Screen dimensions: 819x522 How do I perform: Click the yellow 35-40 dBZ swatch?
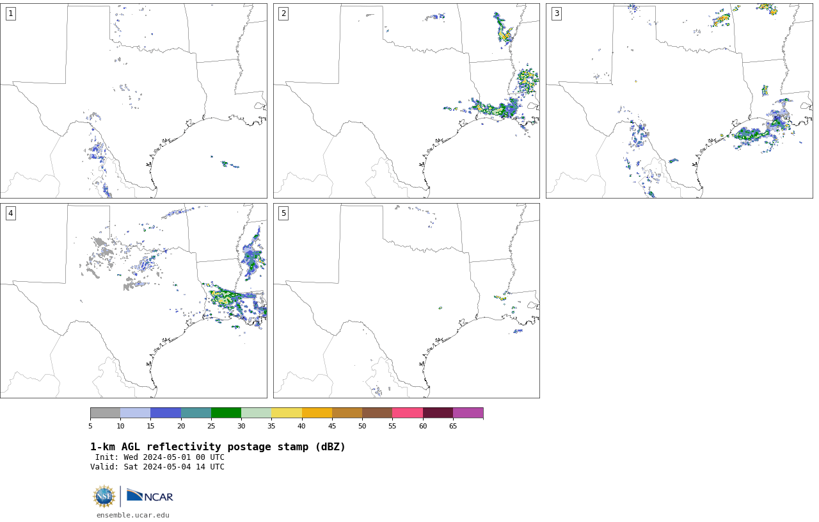click(287, 413)
